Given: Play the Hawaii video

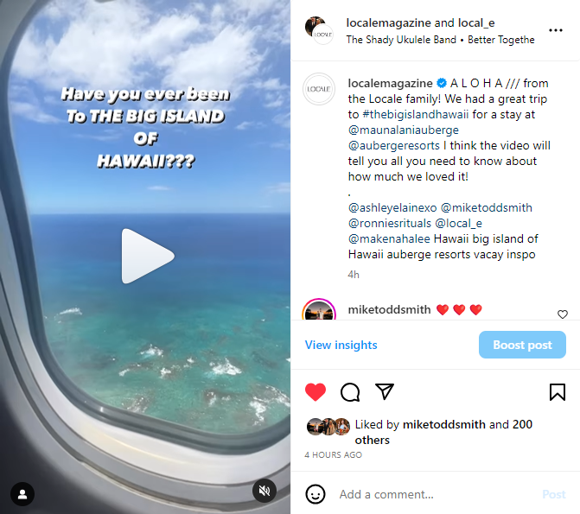Looking at the screenshot, I should [148, 256].
